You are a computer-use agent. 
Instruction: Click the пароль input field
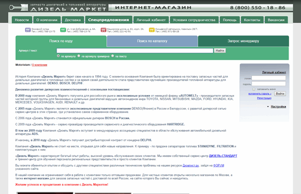coord(269,84)
